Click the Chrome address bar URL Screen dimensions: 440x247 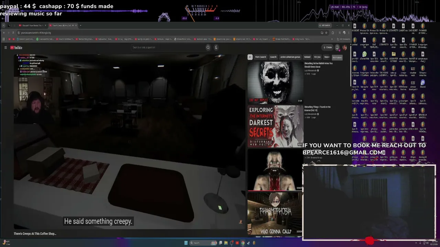point(36,33)
